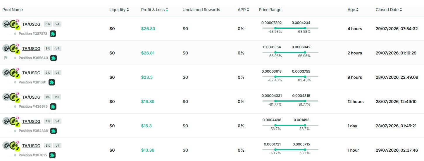Sort positions by the Age column
This screenshot has width=424, height=161.
coord(353,10)
